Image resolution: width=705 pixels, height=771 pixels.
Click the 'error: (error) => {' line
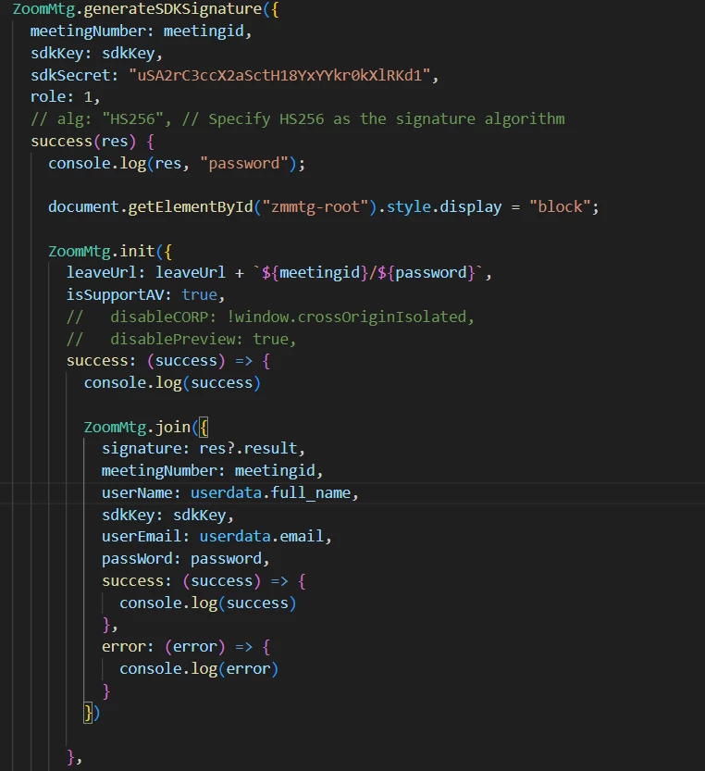(x=186, y=647)
